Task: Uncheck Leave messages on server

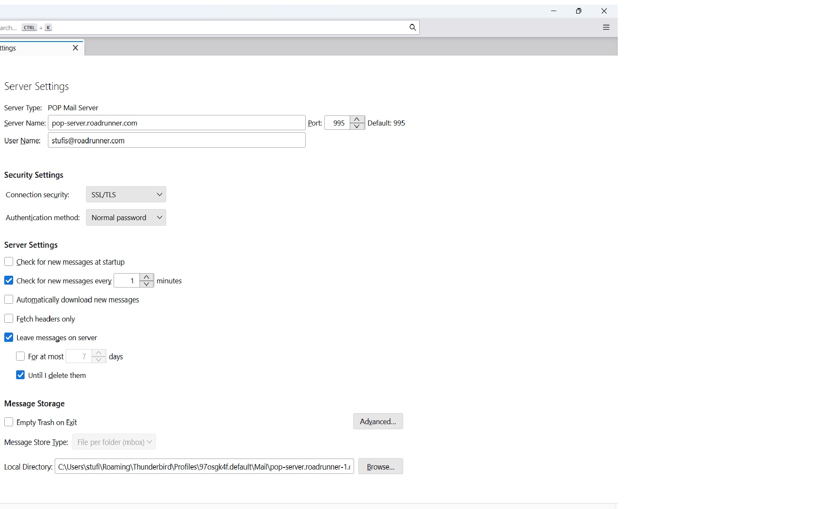Action: click(x=9, y=338)
